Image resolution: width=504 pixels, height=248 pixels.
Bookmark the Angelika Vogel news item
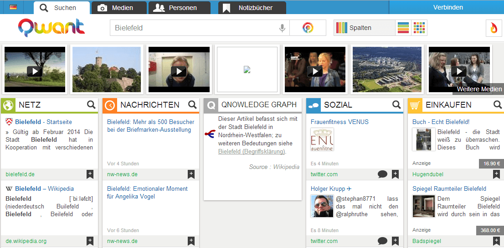[191, 241]
